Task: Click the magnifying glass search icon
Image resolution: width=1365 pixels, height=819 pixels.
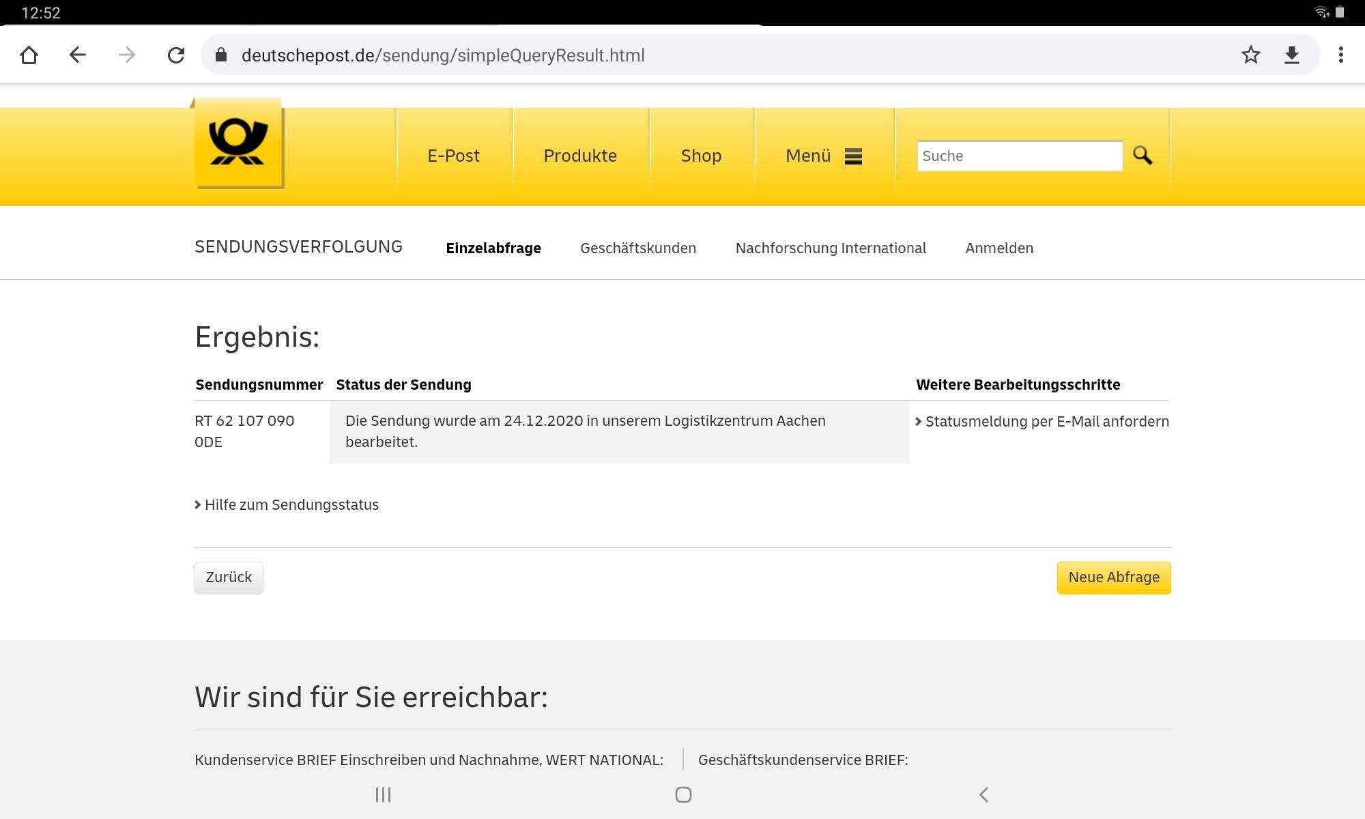Action: 1143,156
